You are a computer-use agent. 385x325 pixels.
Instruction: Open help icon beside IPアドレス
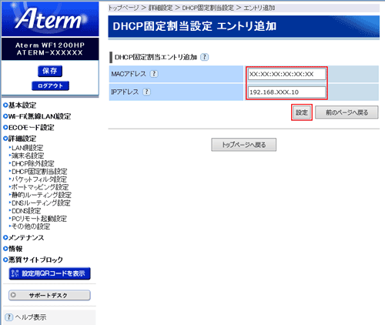[x=146, y=92]
